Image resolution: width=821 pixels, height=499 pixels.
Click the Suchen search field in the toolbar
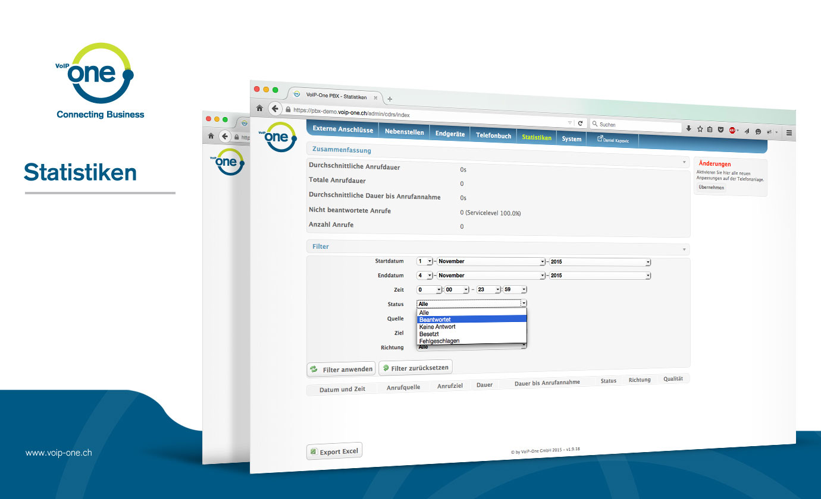635,125
